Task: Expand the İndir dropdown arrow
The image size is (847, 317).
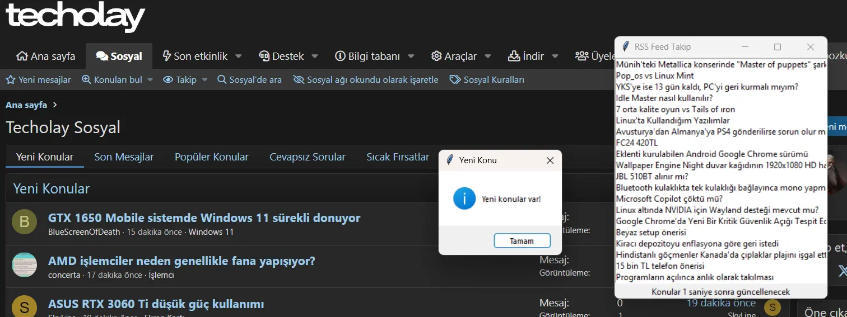Action: pyautogui.click(x=555, y=56)
